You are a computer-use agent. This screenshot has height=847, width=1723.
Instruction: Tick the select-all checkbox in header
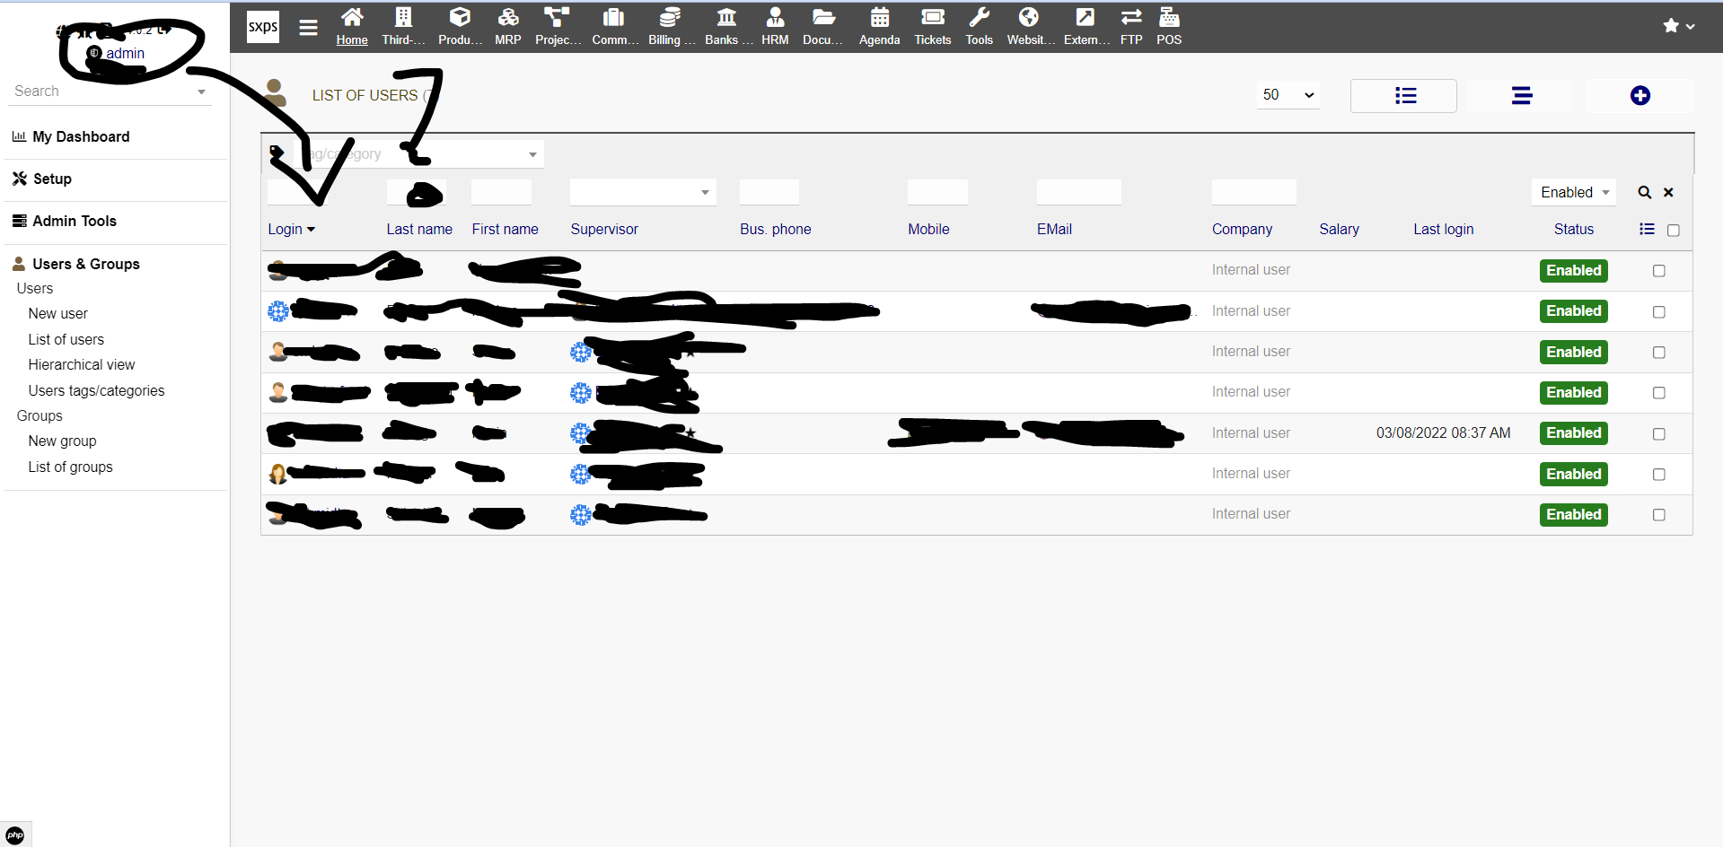pyautogui.click(x=1674, y=231)
